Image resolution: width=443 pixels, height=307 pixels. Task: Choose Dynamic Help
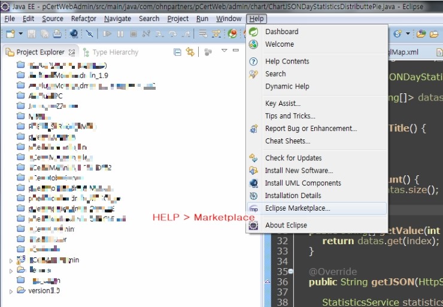click(317, 86)
